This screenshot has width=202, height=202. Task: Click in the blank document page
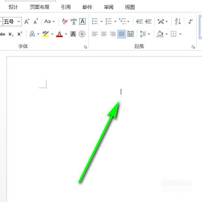(x=104, y=129)
